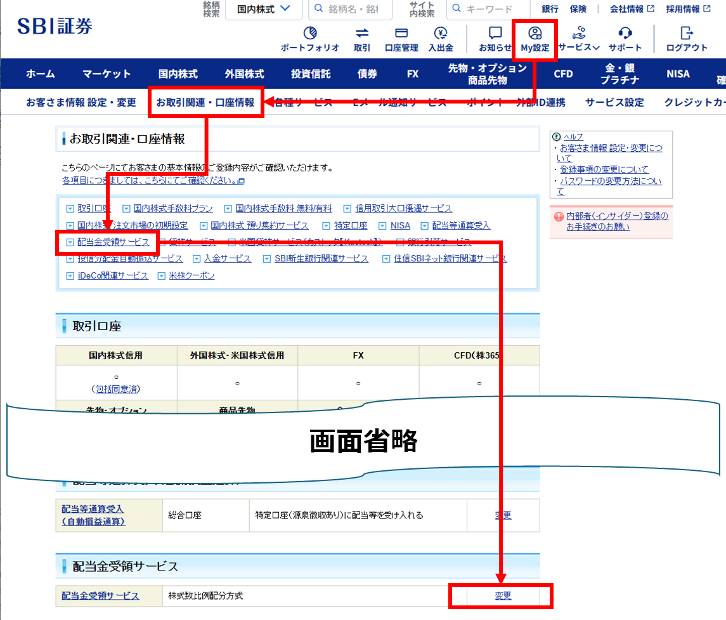Open the 国内株式 search-type dropdown
This screenshot has height=620, width=726.
(264, 10)
